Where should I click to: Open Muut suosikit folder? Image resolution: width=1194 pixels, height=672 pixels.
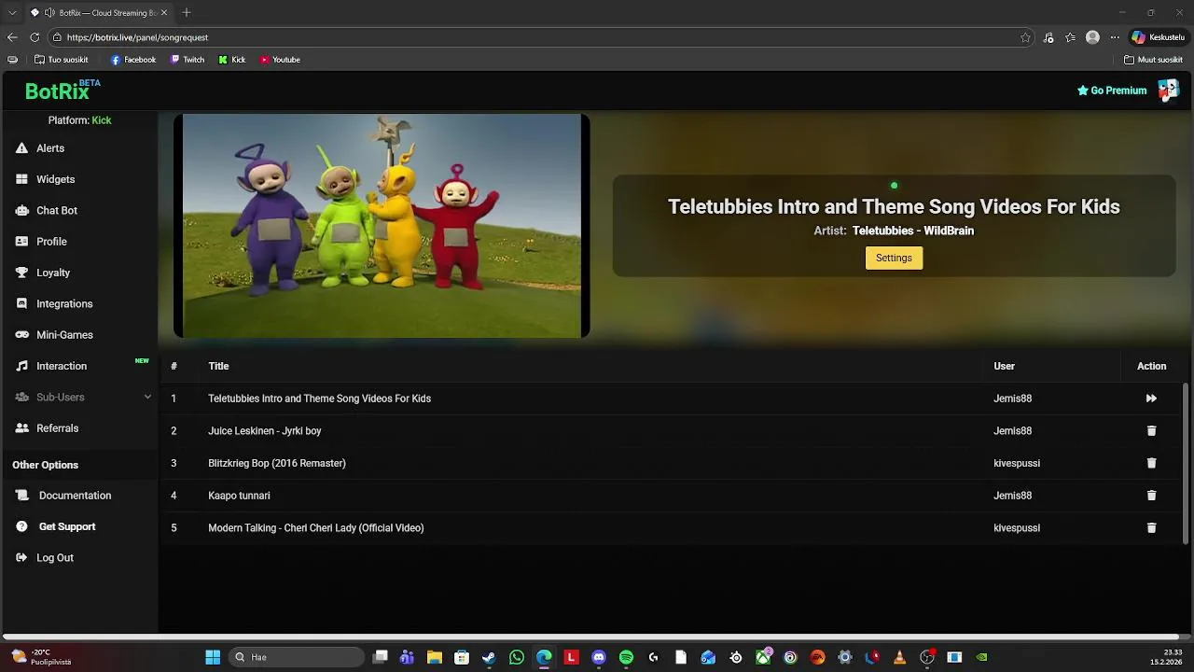[x=1154, y=60]
